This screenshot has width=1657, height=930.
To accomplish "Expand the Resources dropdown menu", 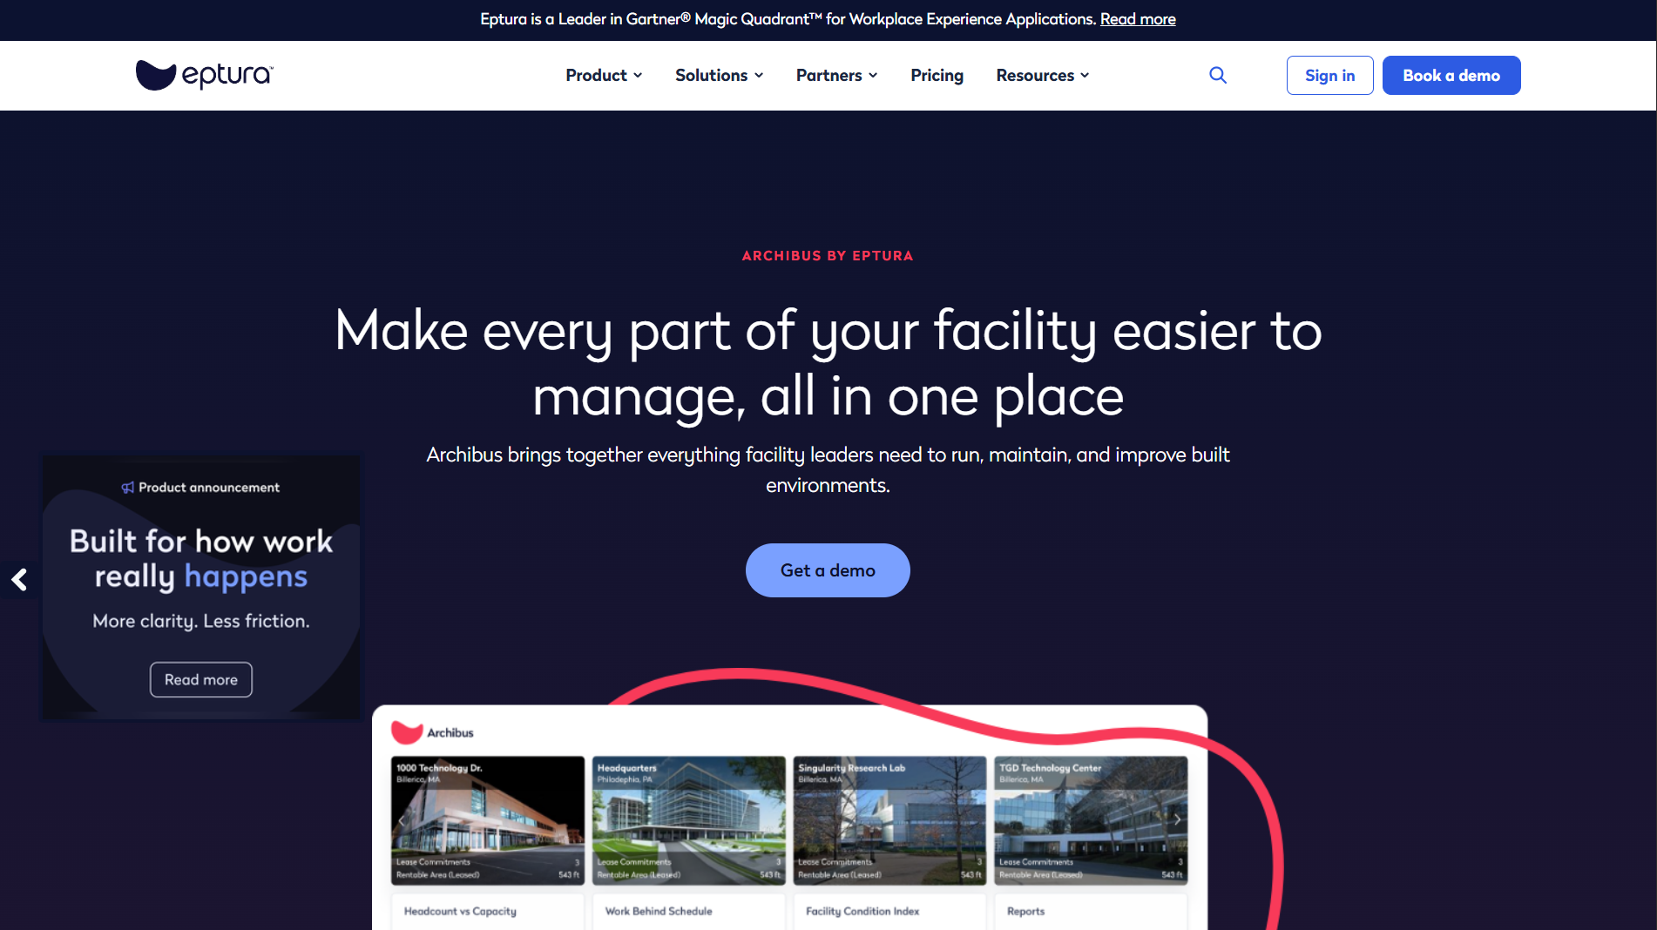I will tap(1043, 75).
